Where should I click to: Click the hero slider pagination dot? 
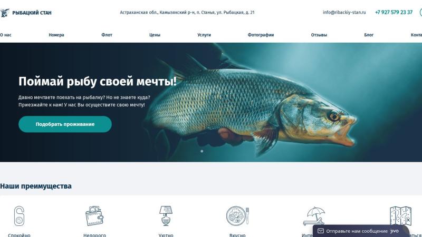coord(202,151)
